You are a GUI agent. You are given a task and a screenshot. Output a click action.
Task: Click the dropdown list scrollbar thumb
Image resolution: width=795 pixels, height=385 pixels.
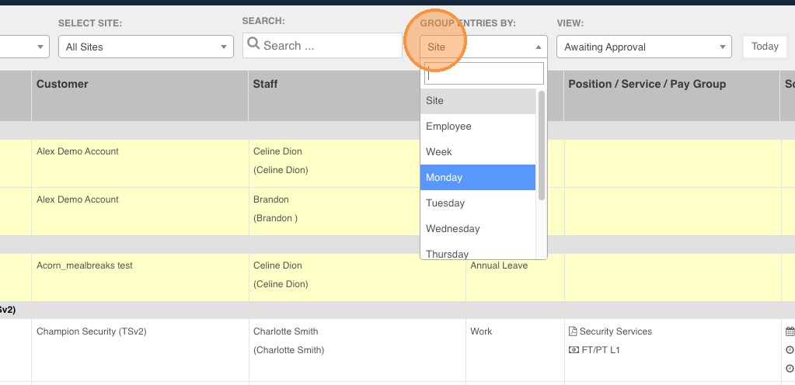pyautogui.click(x=541, y=144)
